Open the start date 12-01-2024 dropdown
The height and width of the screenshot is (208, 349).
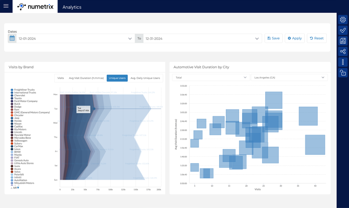[x=75, y=38]
